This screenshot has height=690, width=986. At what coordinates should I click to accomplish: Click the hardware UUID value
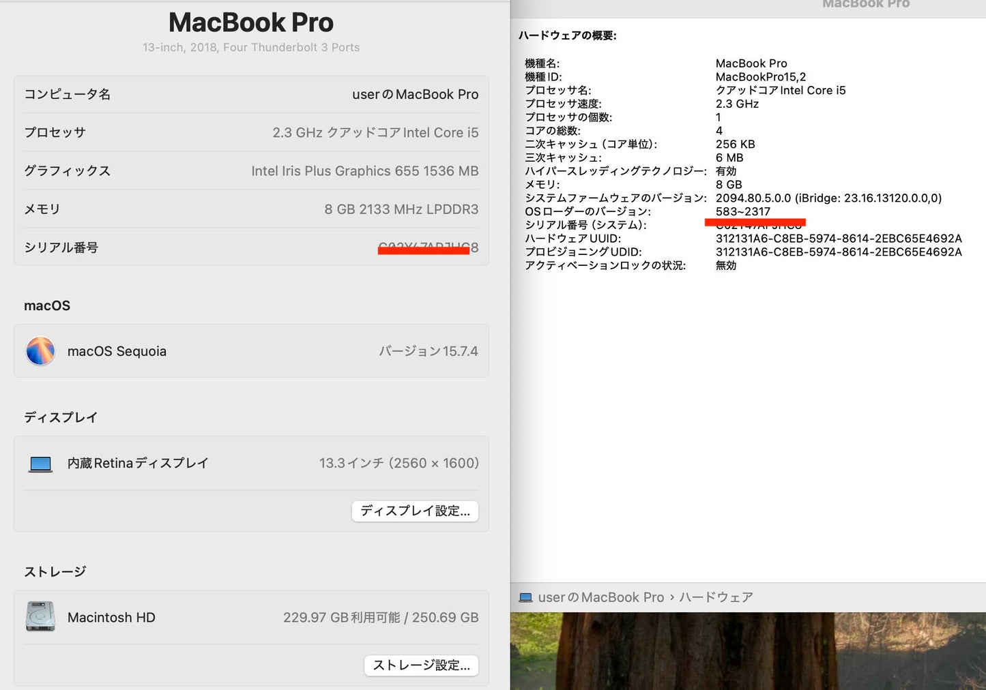(x=839, y=239)
